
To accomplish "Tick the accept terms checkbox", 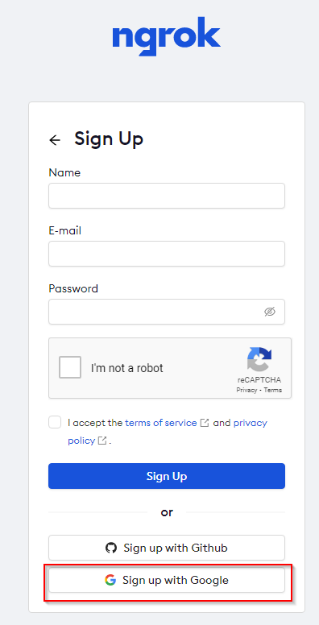I will (55, 422).
